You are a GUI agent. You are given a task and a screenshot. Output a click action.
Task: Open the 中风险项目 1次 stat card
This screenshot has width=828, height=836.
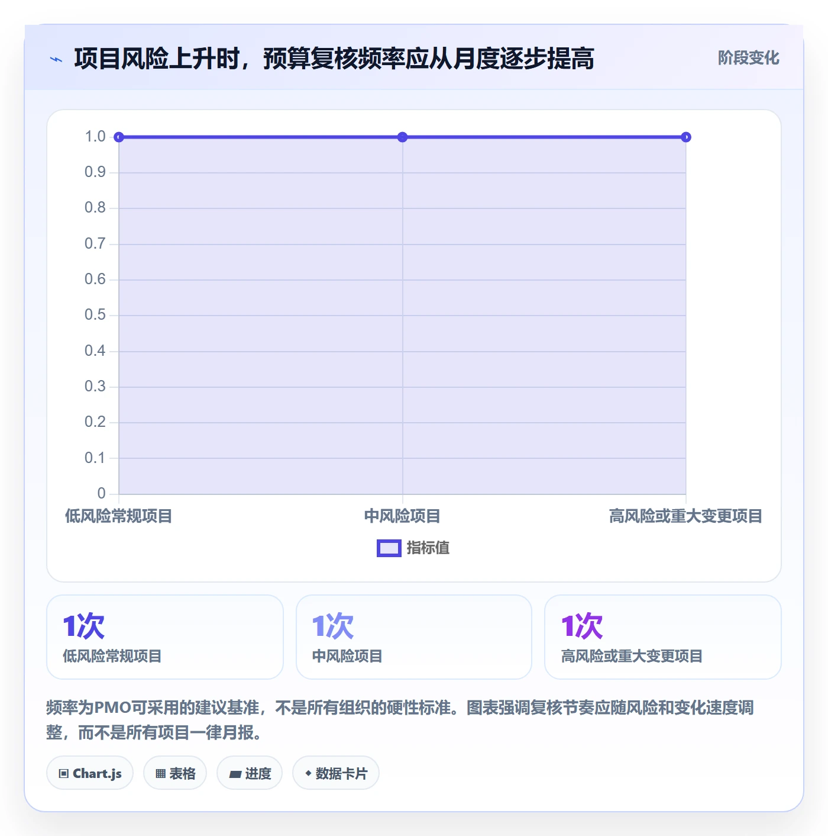click(414, 637)
